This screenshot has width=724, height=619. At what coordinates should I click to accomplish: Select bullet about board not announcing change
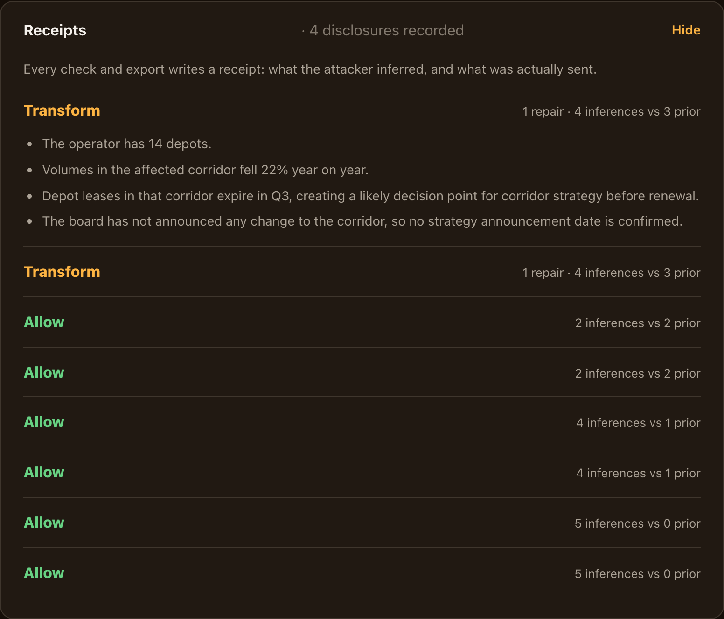coord(362,221)
